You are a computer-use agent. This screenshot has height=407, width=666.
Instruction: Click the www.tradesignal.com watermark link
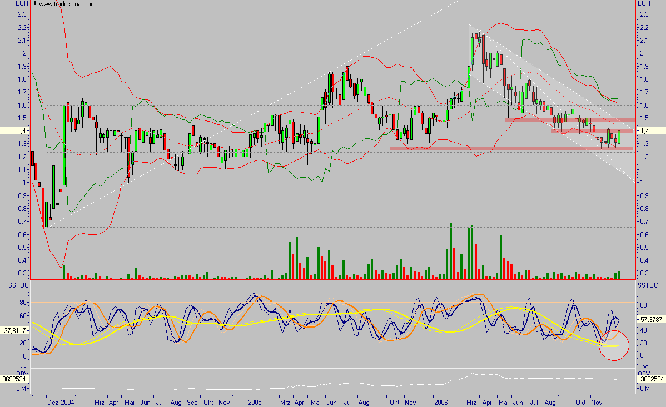[x=67, y=4]
